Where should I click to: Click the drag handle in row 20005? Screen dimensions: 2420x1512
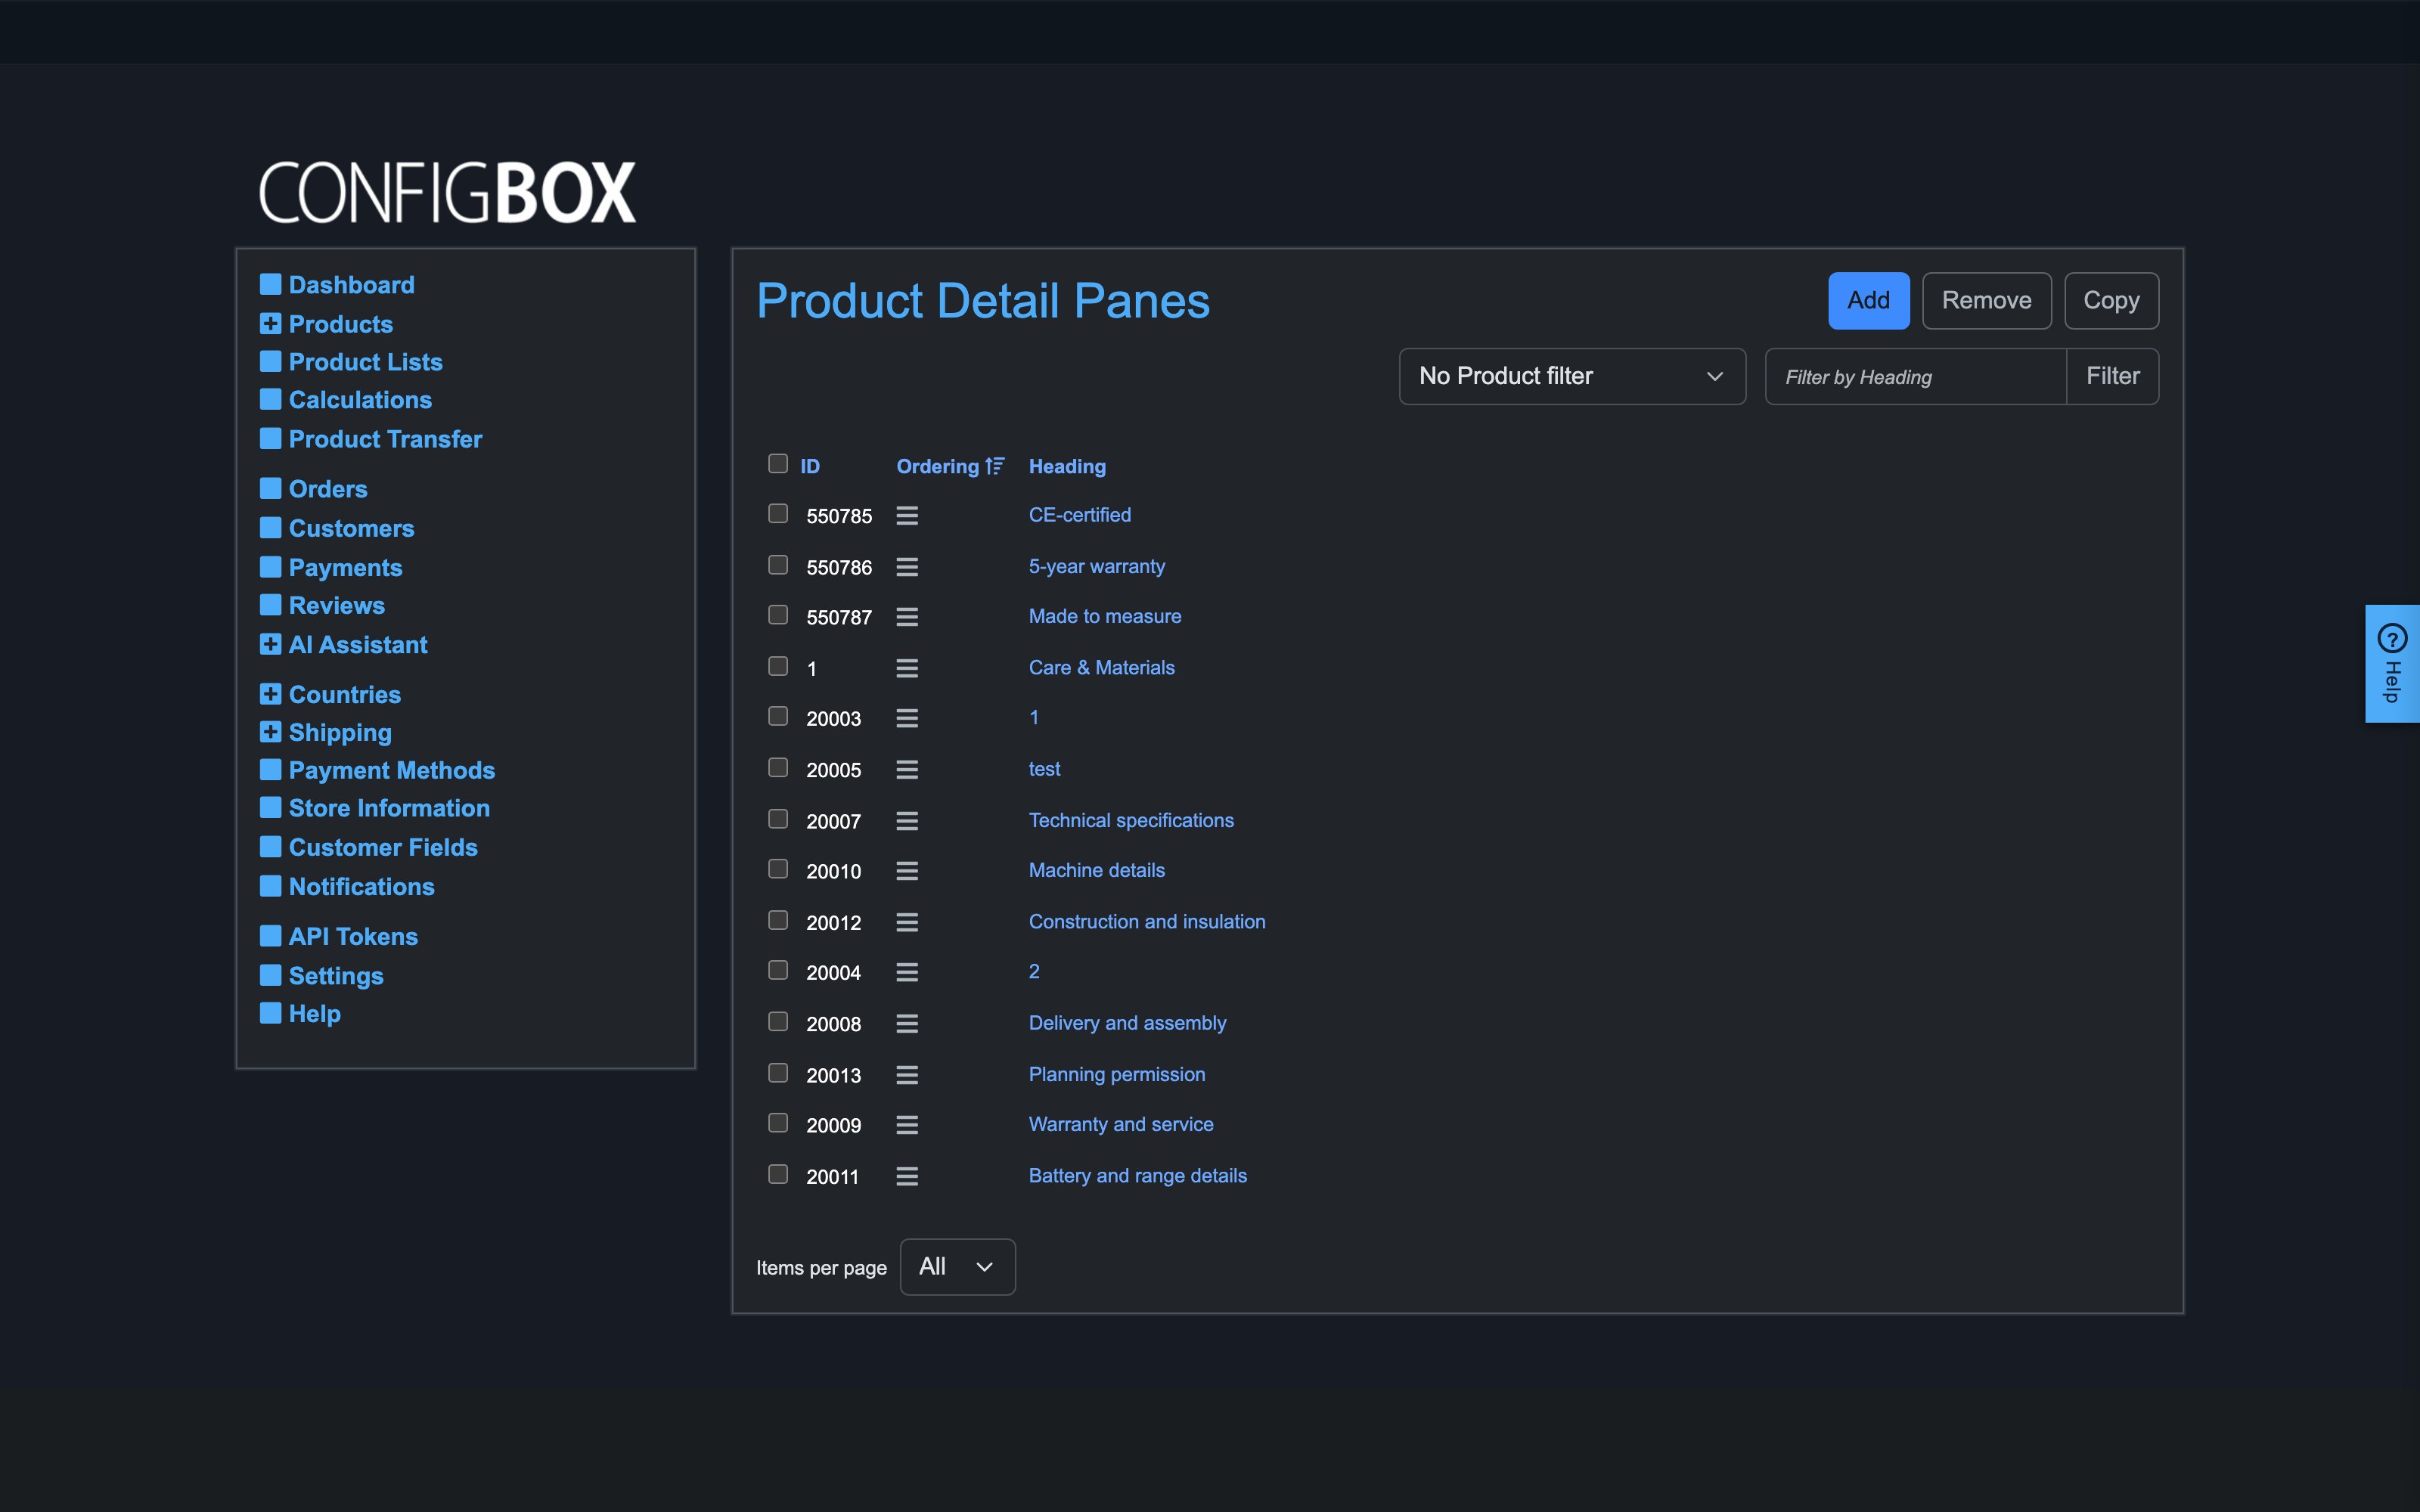(907, 769)
